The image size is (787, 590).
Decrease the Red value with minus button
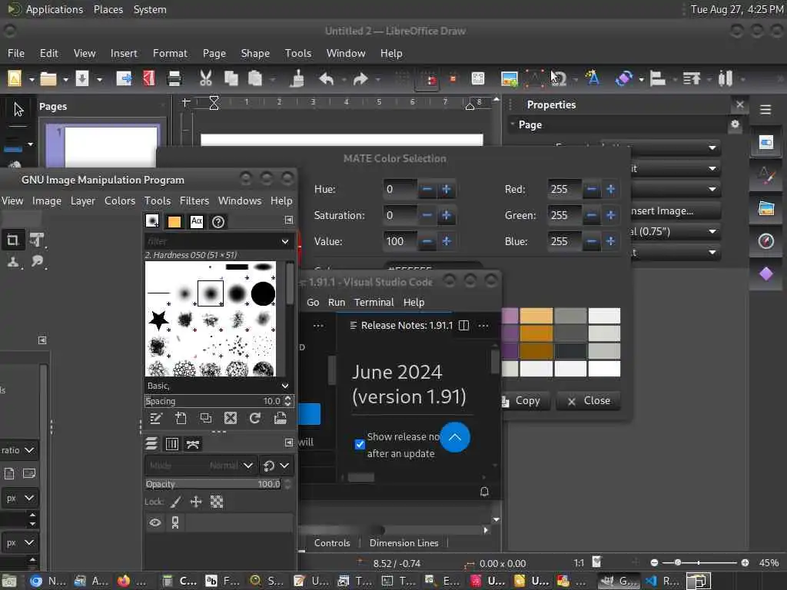tap(592, 189)
